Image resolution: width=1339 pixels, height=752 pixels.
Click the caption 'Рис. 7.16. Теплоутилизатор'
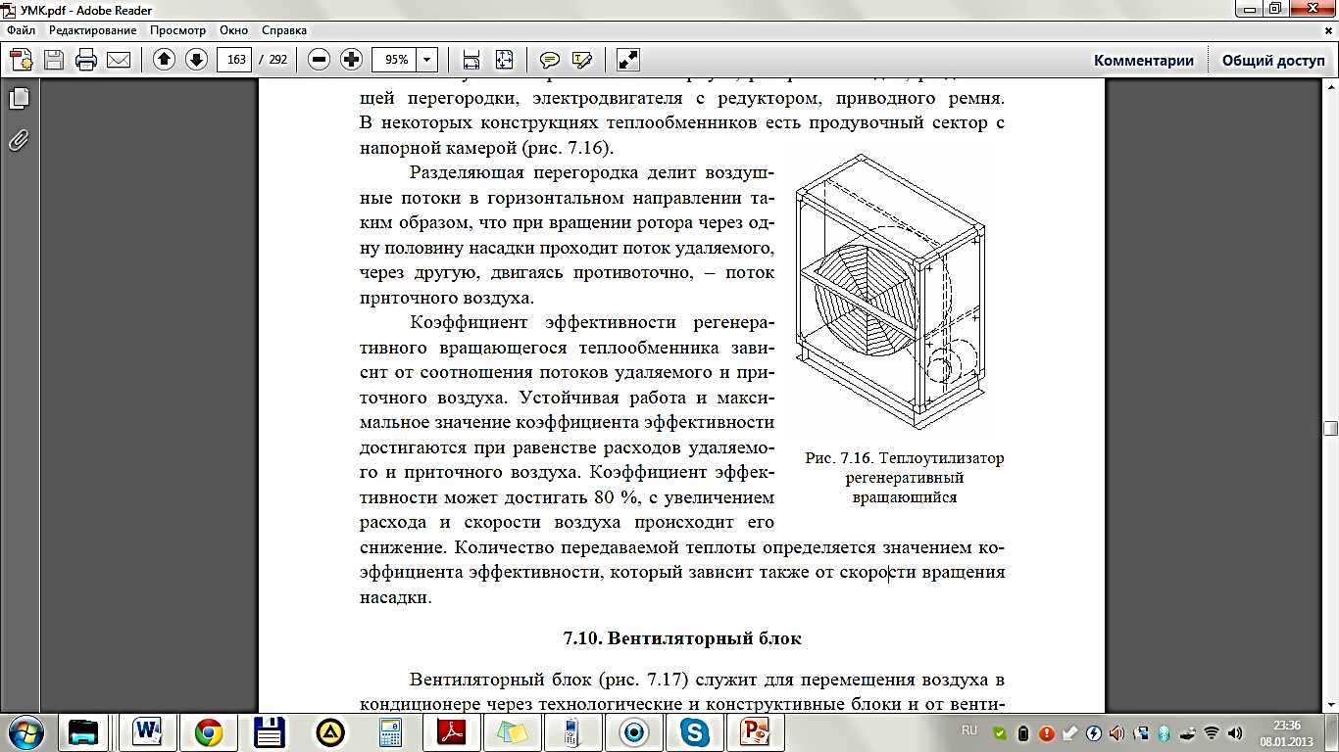pyautogui.click(x=905, y=457)
